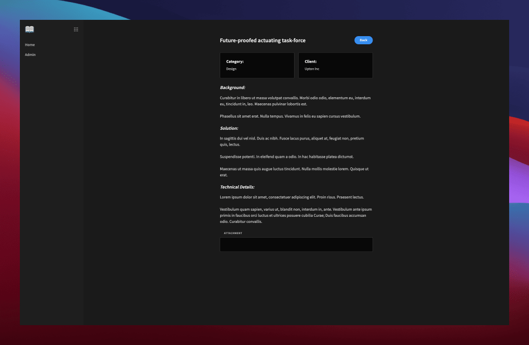The image size is (529, 345).
Task: Select the Home sidebar entry
Action: [30, 45]
